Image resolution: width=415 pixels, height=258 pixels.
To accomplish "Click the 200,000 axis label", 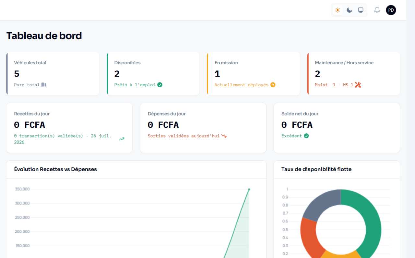I will point(22,231).
